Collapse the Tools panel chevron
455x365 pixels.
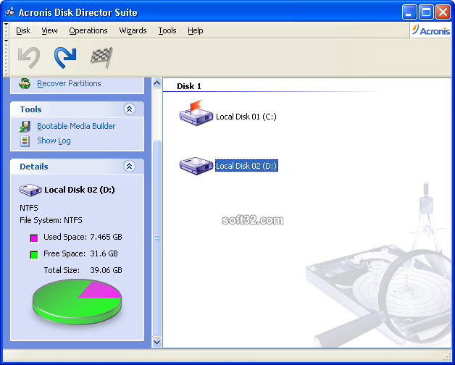click(130, 109)
